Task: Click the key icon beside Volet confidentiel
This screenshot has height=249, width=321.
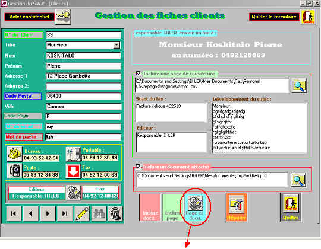Action: (x=63, y=17)
